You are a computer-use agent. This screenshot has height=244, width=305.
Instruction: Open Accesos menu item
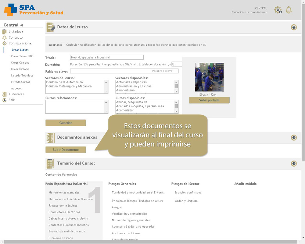click(x=16, y=88)
